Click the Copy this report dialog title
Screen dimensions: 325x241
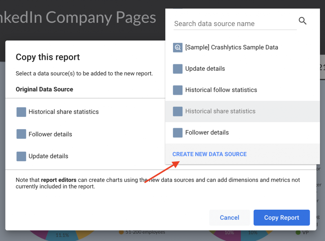coord(48,57)
